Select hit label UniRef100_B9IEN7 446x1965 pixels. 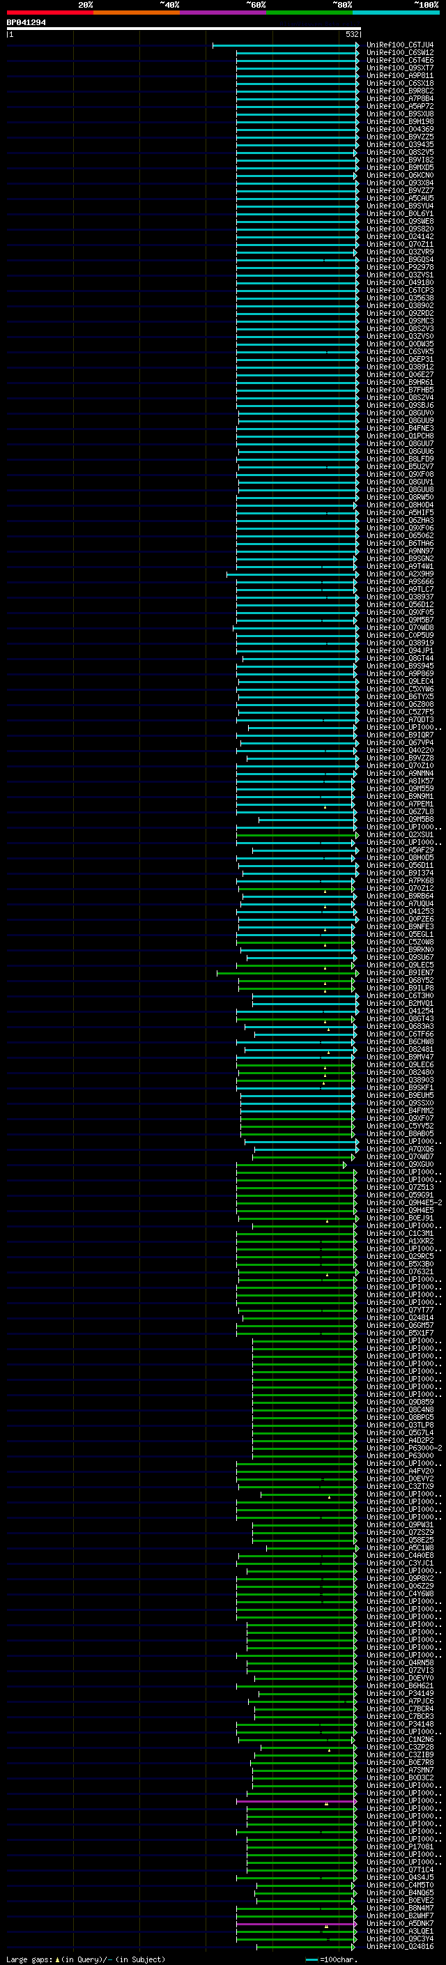[x=399, y=973]
